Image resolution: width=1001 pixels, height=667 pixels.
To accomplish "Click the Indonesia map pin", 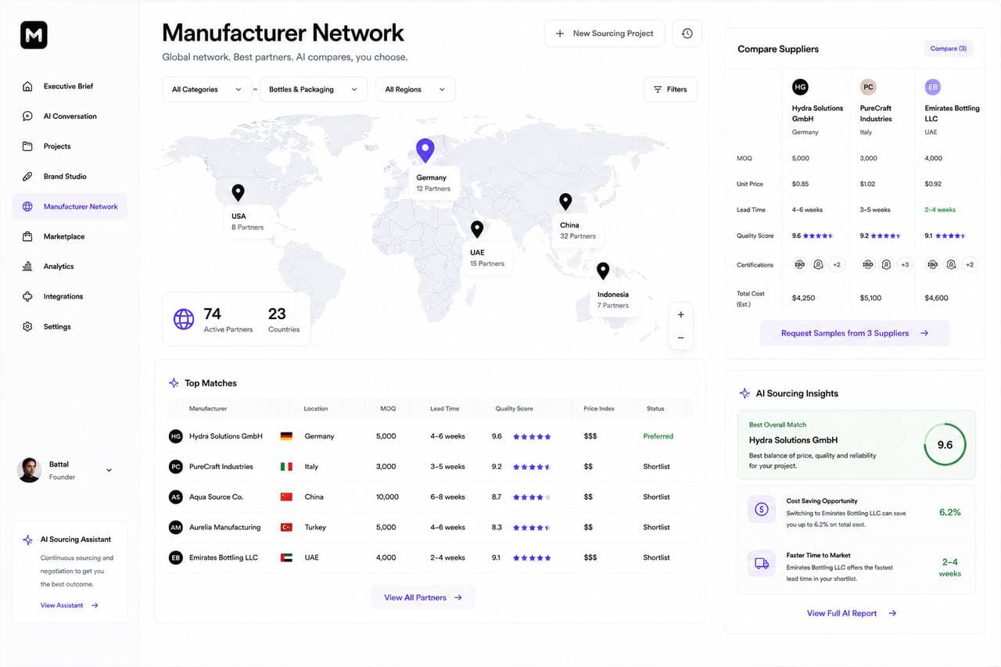I will [603, 271].
